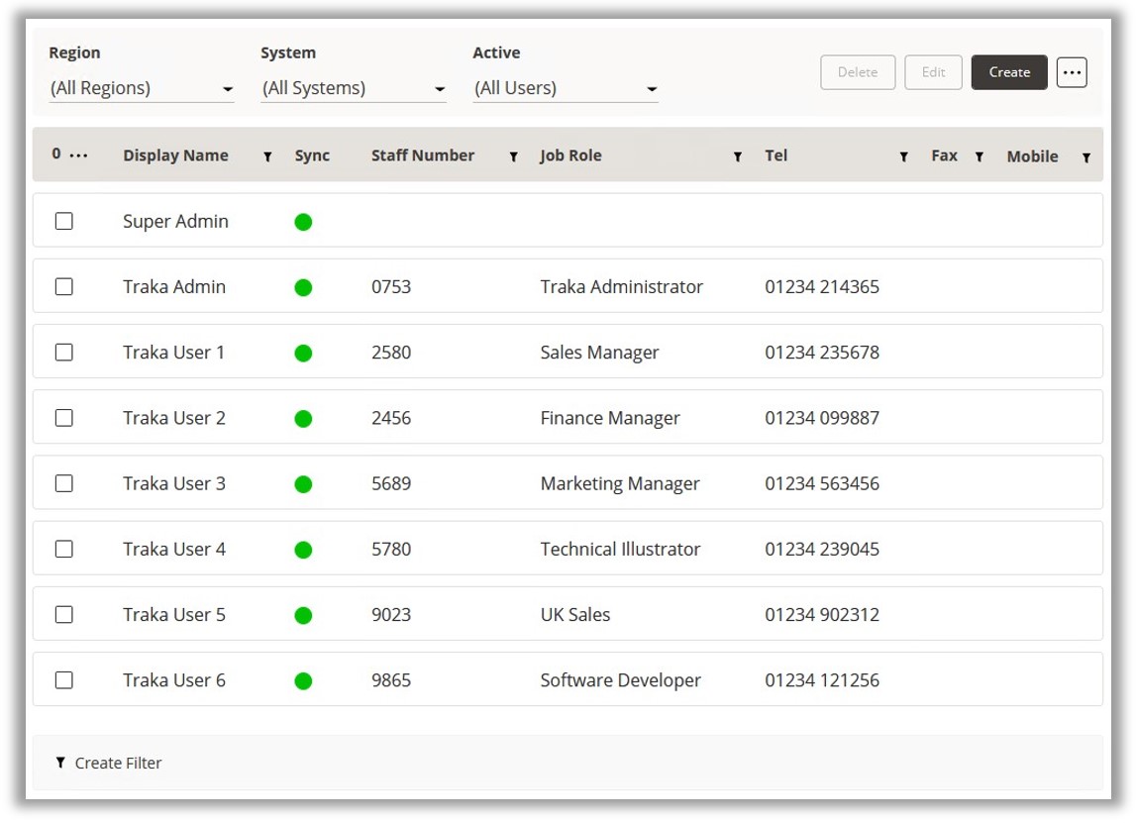Check the box beside Traka User 6
1136x823 pixels.
(x=64, y=680)
